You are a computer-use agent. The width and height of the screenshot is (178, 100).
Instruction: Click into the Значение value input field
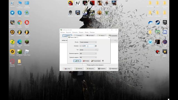(x=89, y=46)
